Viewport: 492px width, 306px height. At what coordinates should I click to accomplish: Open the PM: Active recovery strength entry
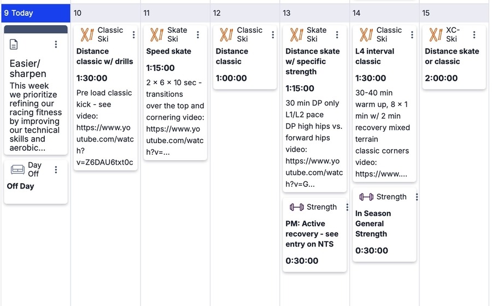point(313,234)
